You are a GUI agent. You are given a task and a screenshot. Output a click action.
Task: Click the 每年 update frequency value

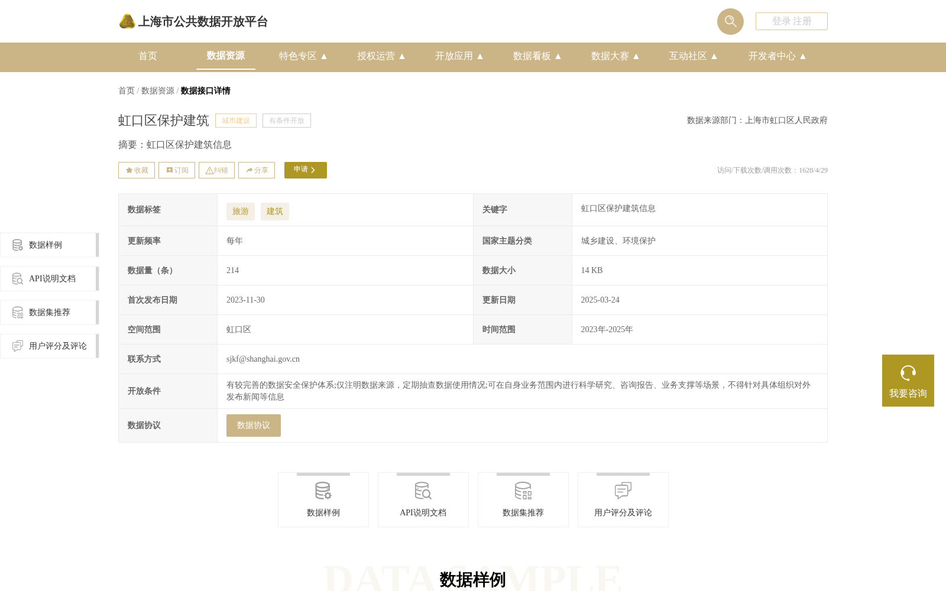pos(235,241)
